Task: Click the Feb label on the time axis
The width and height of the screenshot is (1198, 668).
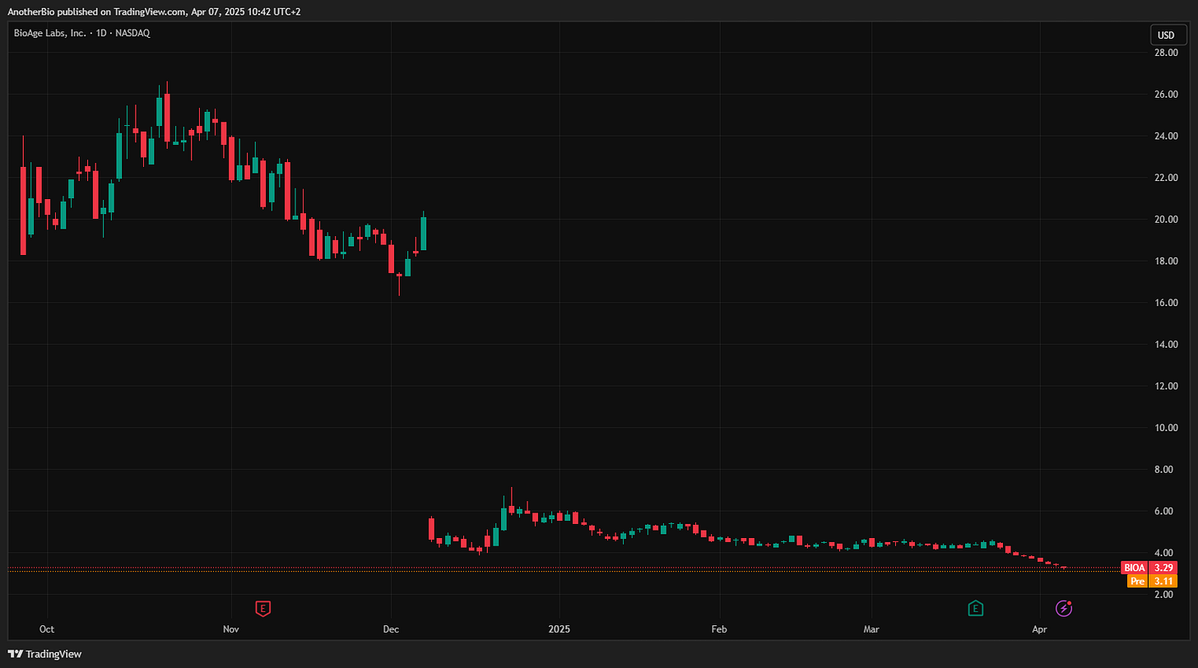Action: tap(719, 629)
